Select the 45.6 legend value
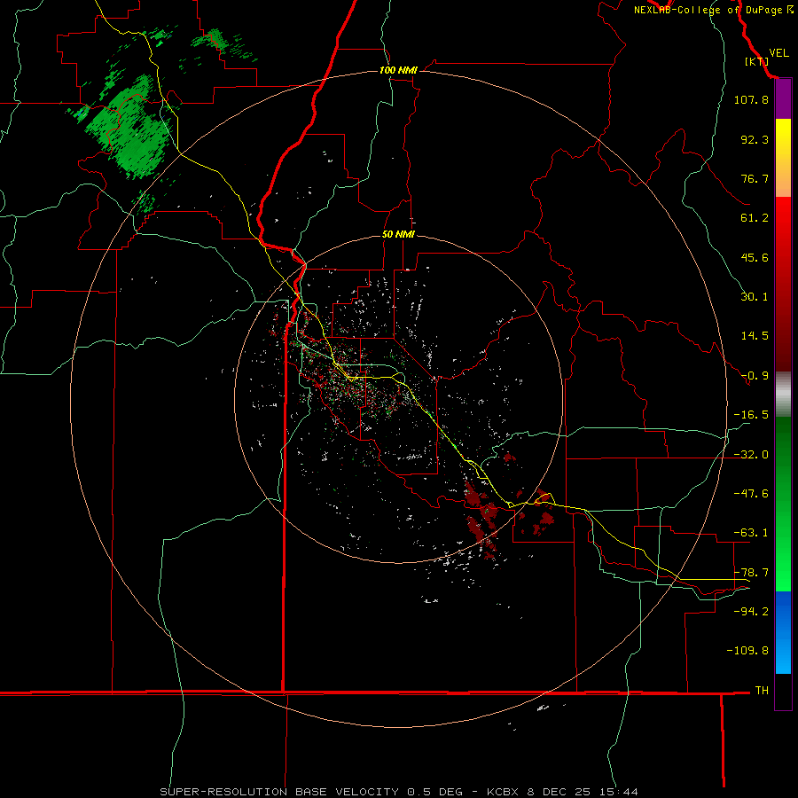 [755, 257]
